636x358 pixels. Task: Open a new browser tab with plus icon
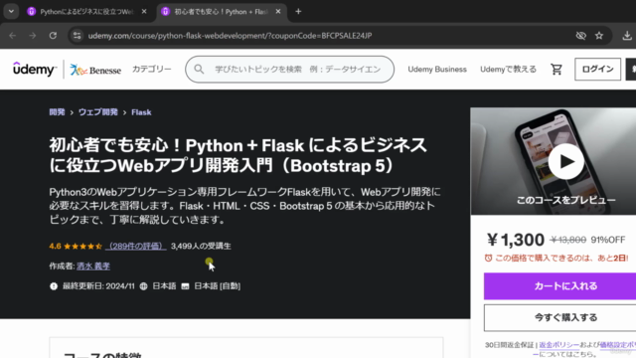point(298,12)
